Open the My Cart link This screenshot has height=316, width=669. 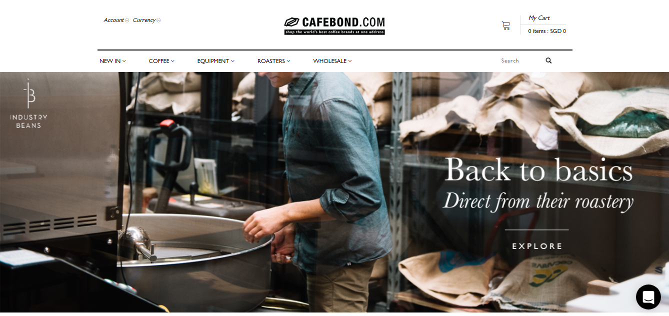coord(539,18)
